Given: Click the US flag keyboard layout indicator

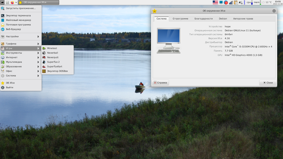Looking at the screenshot, I should point(215,2).
